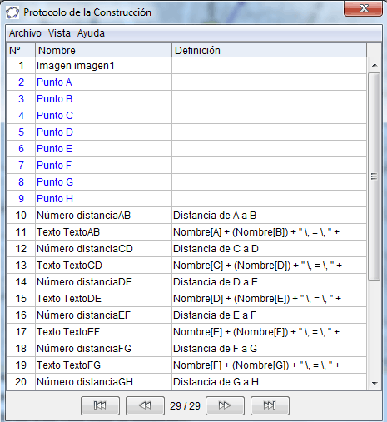
Task: Advance one construction step forward
Action: click(225, 405)
